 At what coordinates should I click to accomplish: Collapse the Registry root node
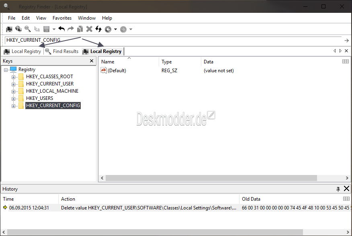(6, 70)
